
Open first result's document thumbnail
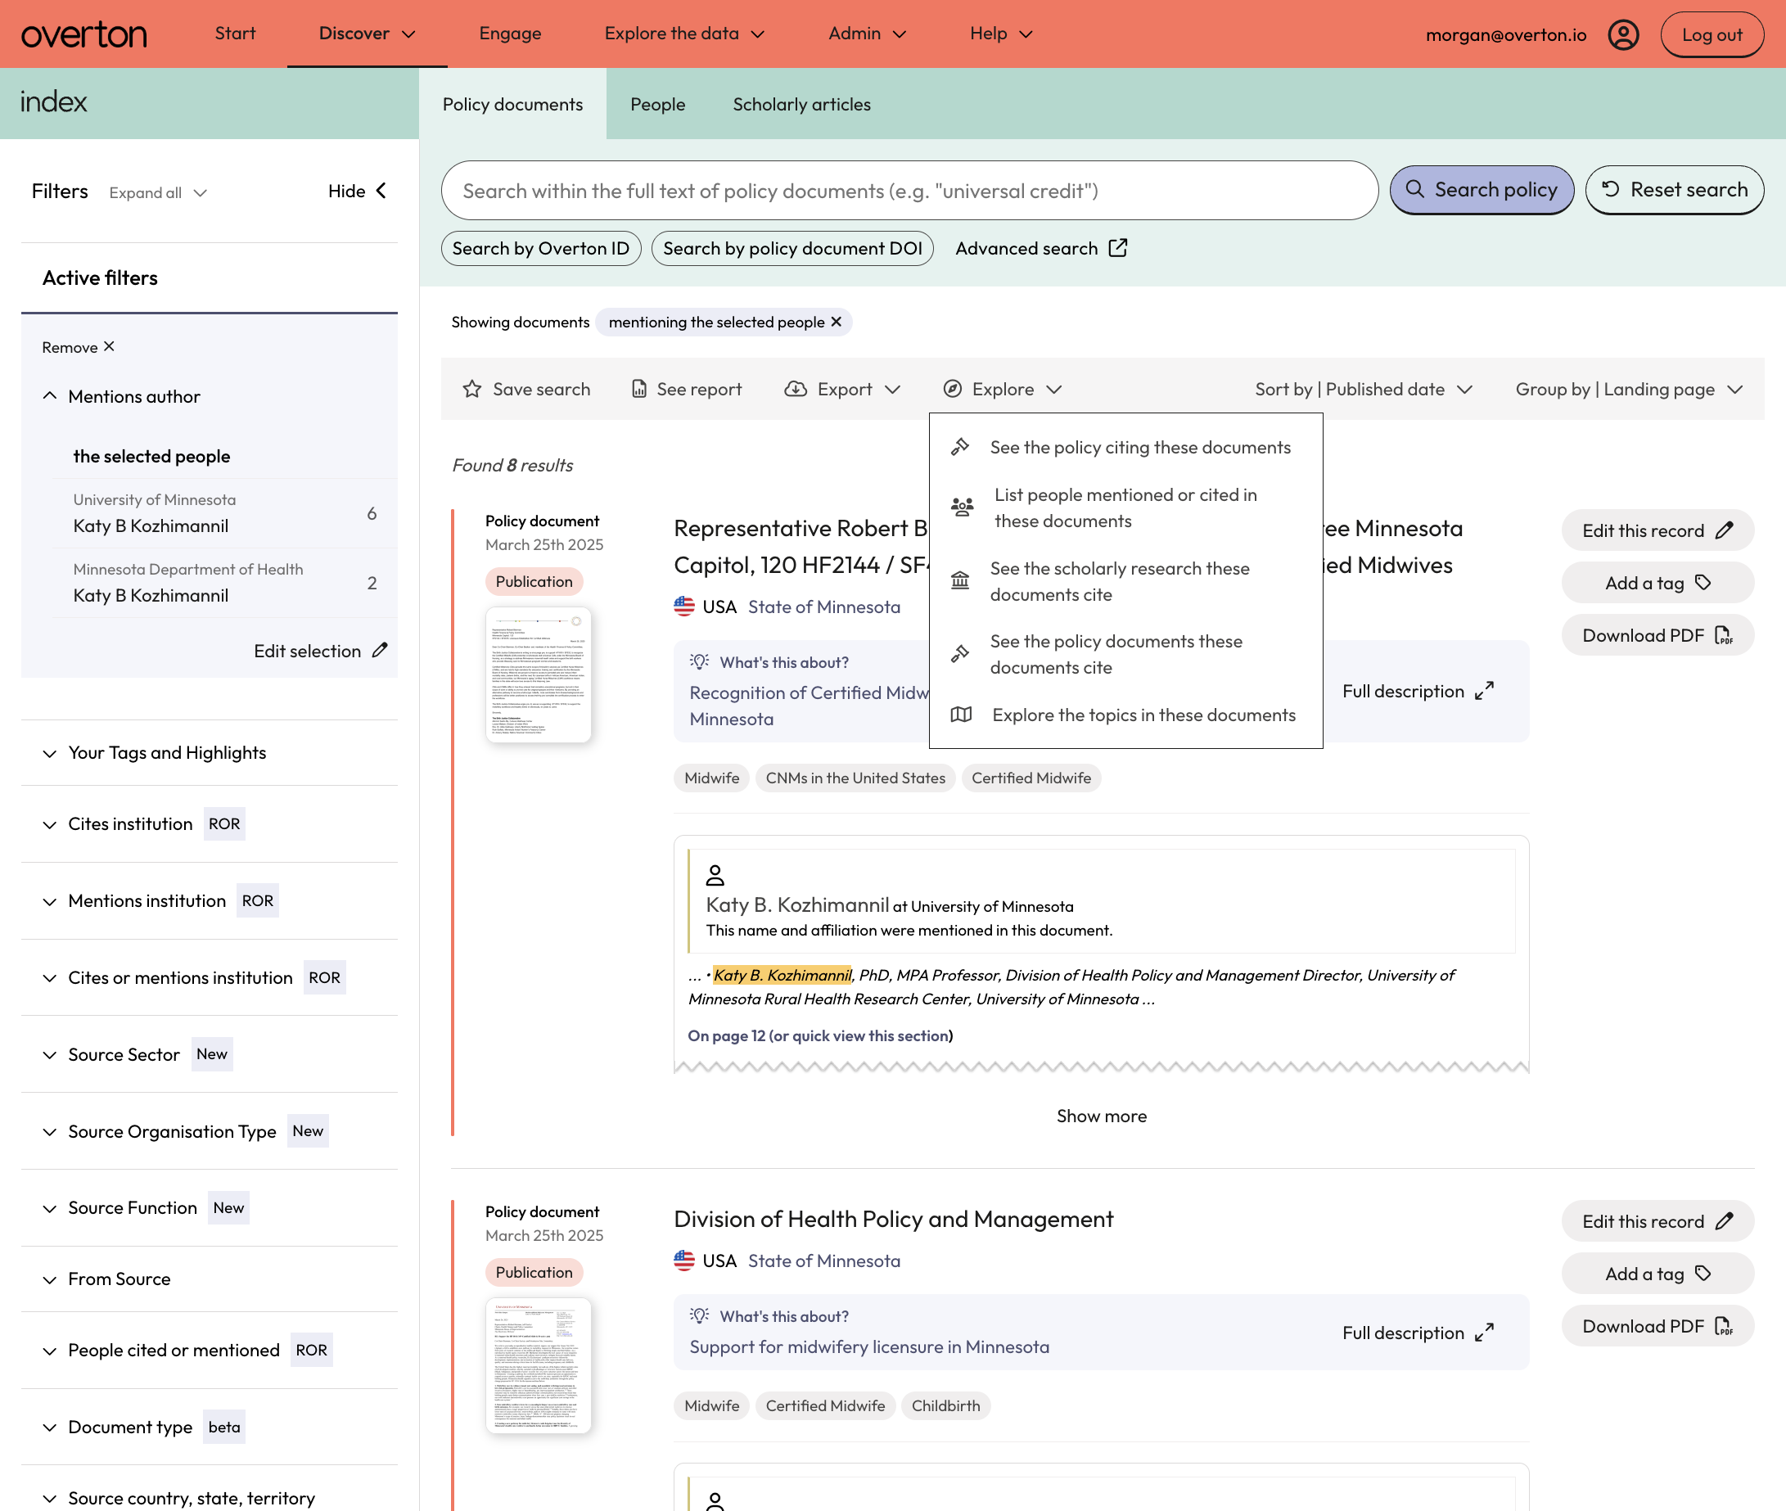[538, 674]
